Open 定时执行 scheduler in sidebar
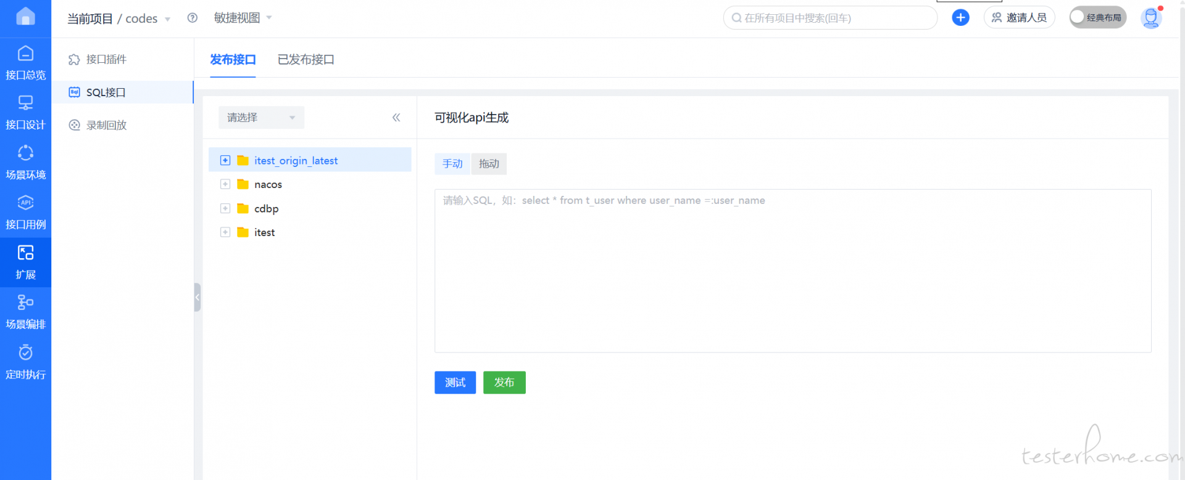 25,362
